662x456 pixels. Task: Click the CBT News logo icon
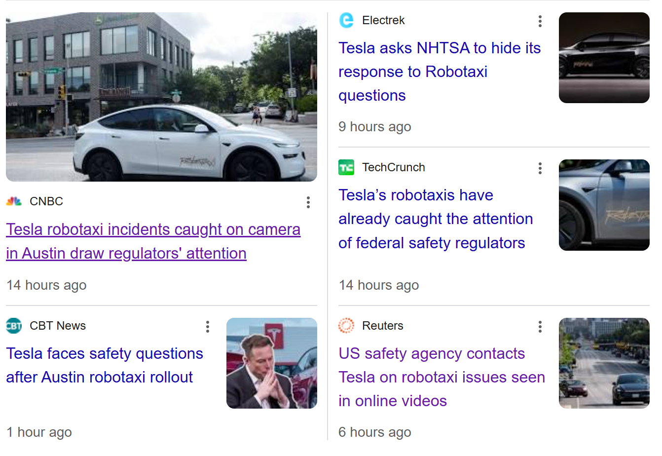(14, 326)
